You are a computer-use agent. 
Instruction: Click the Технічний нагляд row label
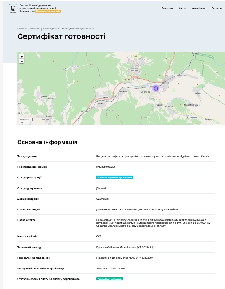pos(29,248)
